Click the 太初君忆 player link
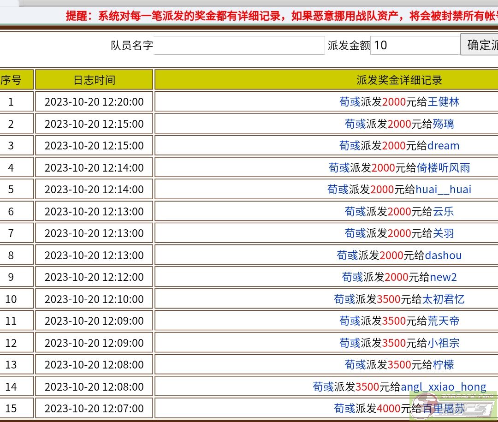Image resolution: width=498 pixels, height=422 pixels. pos(443,299)
